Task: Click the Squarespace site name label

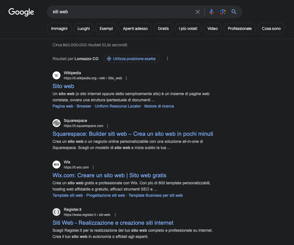Action: (75, 121)
